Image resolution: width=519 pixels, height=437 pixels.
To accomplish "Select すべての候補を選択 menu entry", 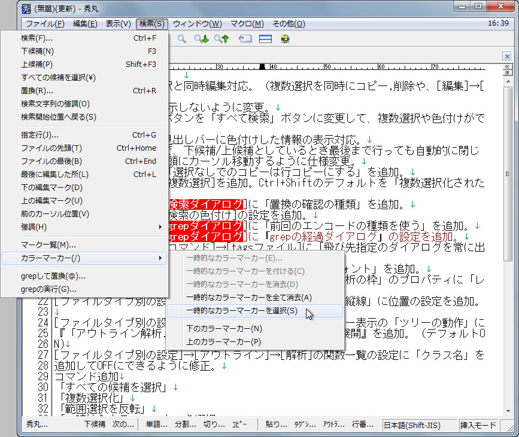I will (x=84, y=77).
